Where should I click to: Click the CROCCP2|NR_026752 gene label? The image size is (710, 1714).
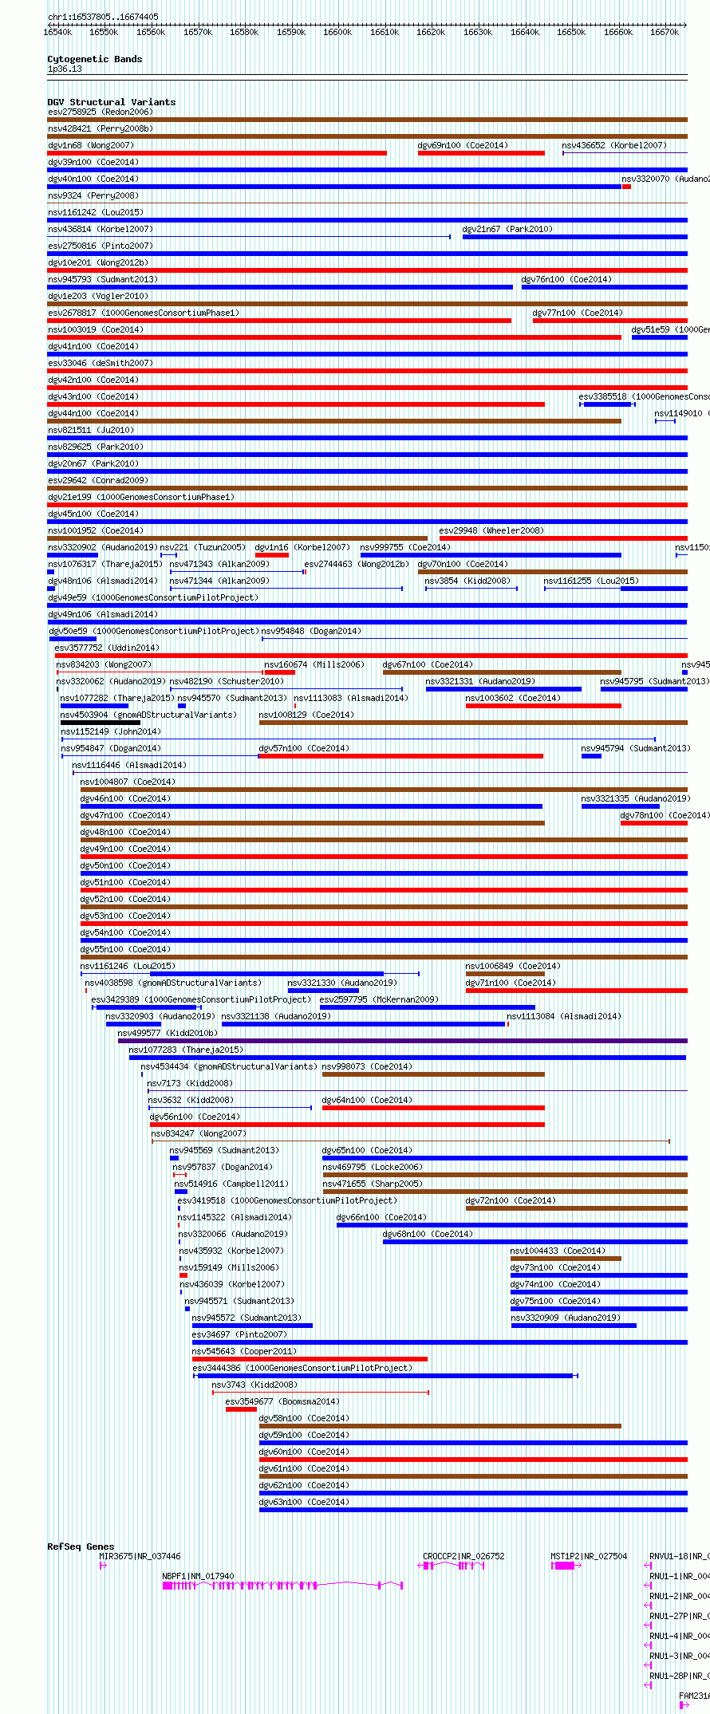(x=464, y=1556)
